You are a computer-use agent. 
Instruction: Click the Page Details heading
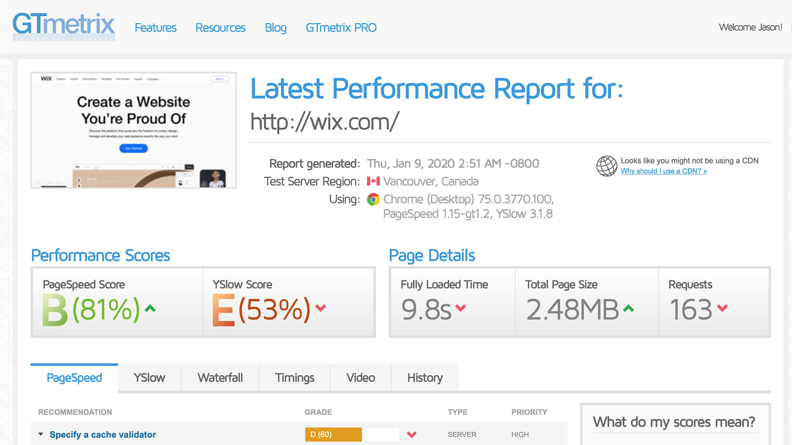click(432, 255)
